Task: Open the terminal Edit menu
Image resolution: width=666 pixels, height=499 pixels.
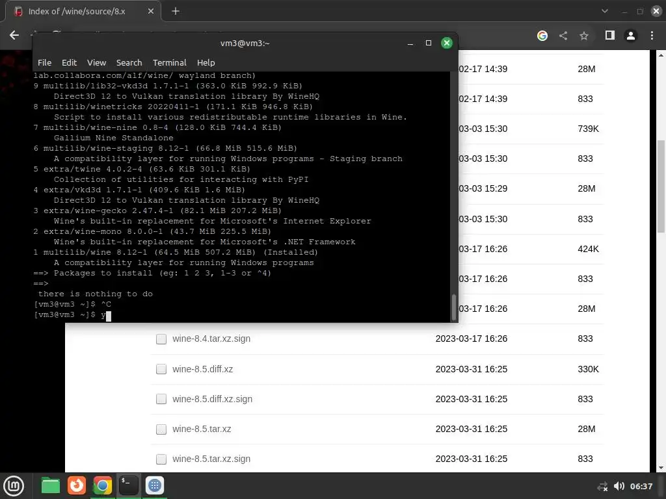Action: [x=69, y=62]
